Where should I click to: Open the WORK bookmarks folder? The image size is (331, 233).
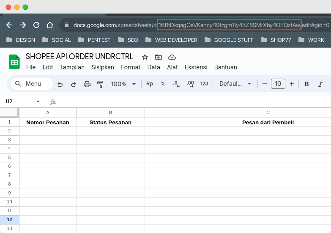pos(312,40)
